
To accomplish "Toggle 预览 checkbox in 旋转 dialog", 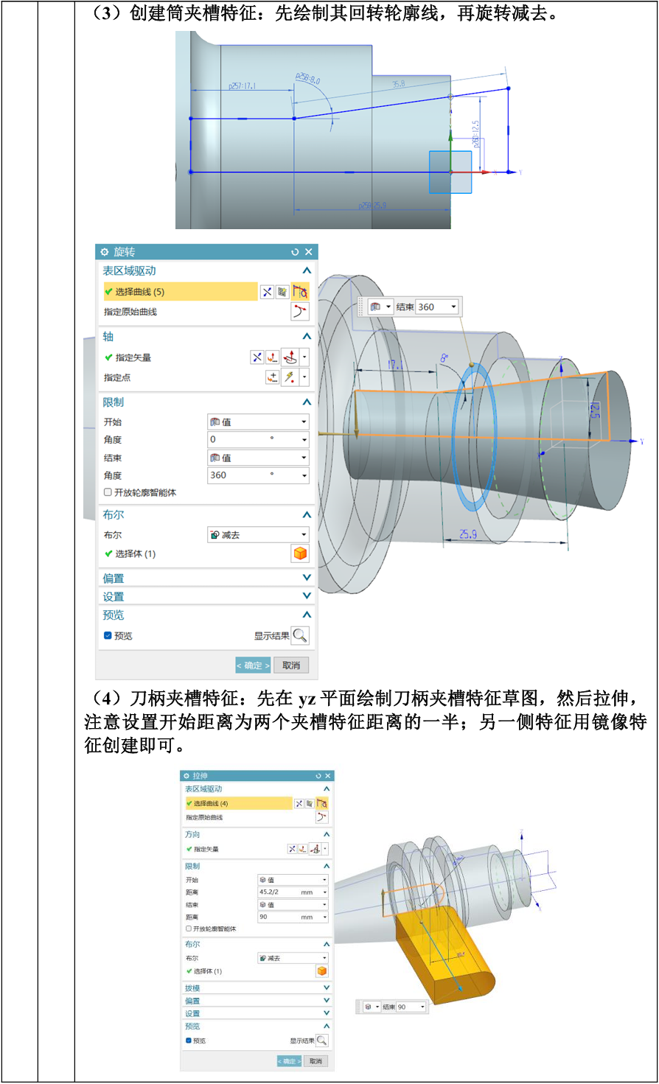I will click(x=108, y=635).
